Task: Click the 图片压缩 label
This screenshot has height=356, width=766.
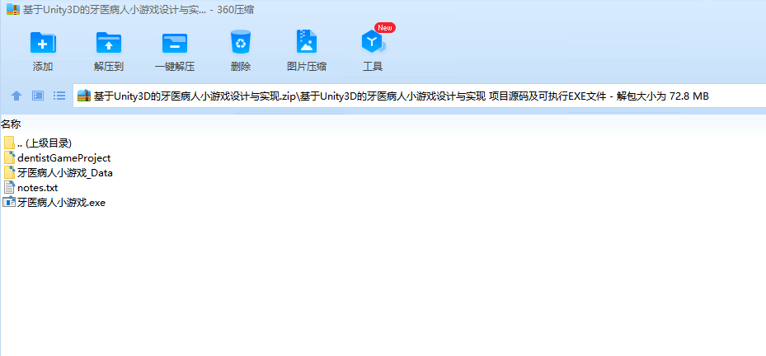Action: point(307,67)
